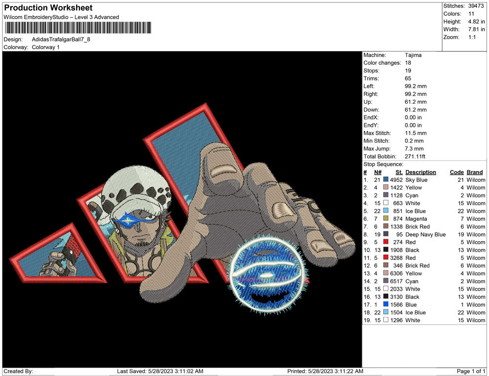Pick the Blue swatch in stop 17
489x376 pixels.
[x=386, y=304]
